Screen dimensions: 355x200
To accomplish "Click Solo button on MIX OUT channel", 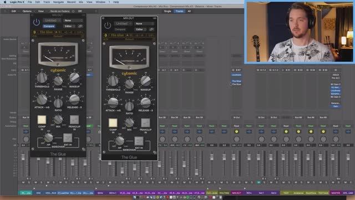I will tap(240, 182).
